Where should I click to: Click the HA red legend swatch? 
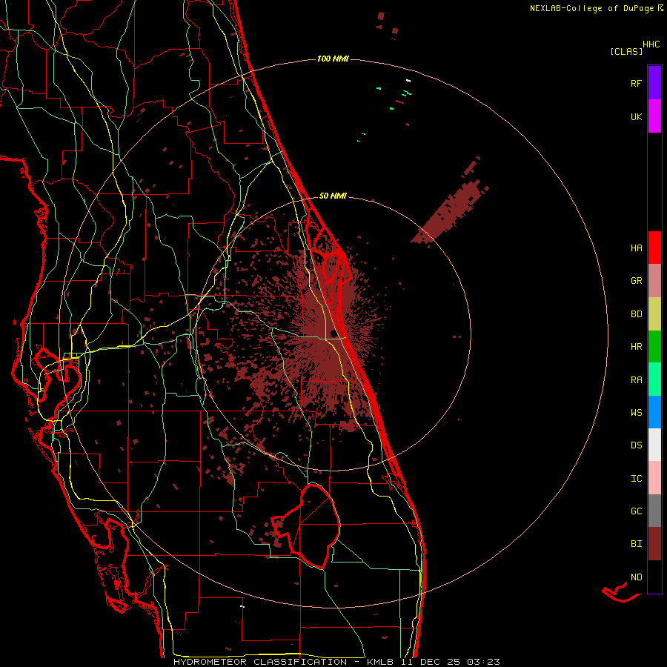click(x=654, y=248)
